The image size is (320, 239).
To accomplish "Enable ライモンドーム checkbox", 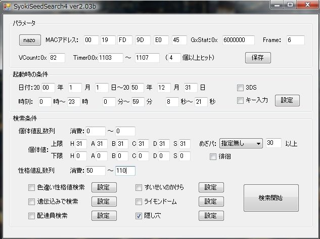I will point(139,202).
